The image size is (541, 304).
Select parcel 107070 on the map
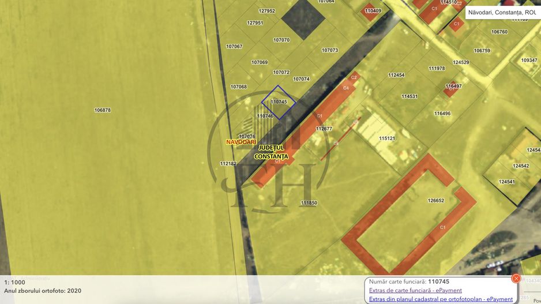tap(281, 40)
